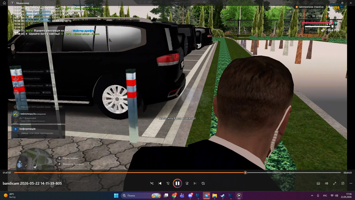Open the player volume control
355x200 pixels.
point(326,183)
